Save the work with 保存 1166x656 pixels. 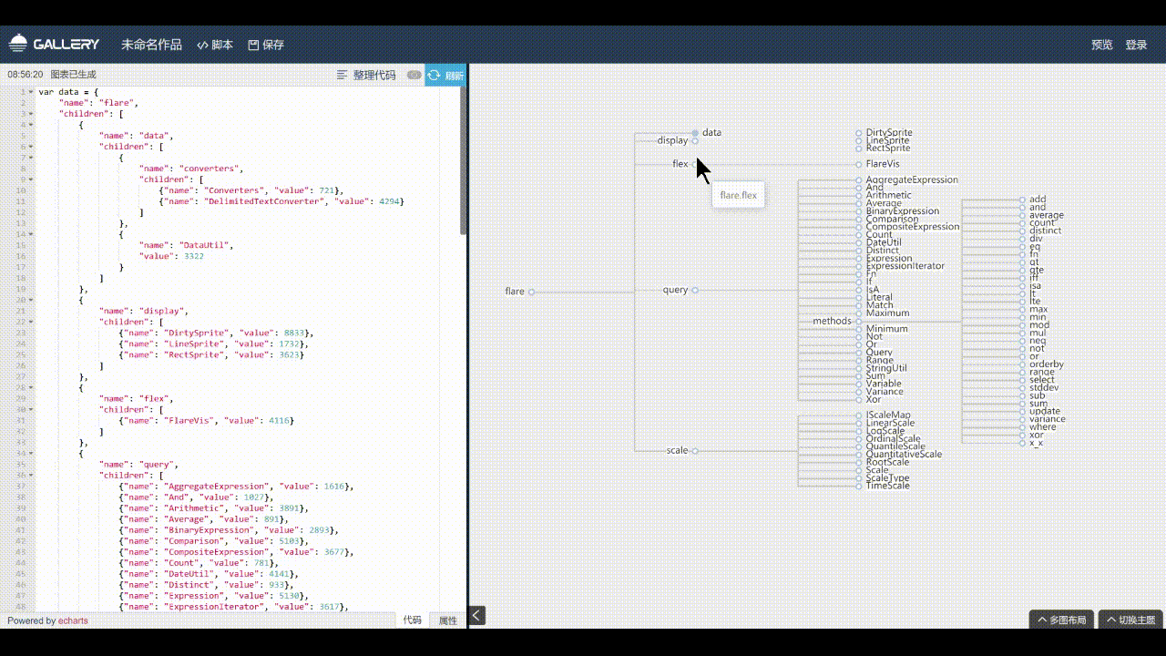(266, 45)
